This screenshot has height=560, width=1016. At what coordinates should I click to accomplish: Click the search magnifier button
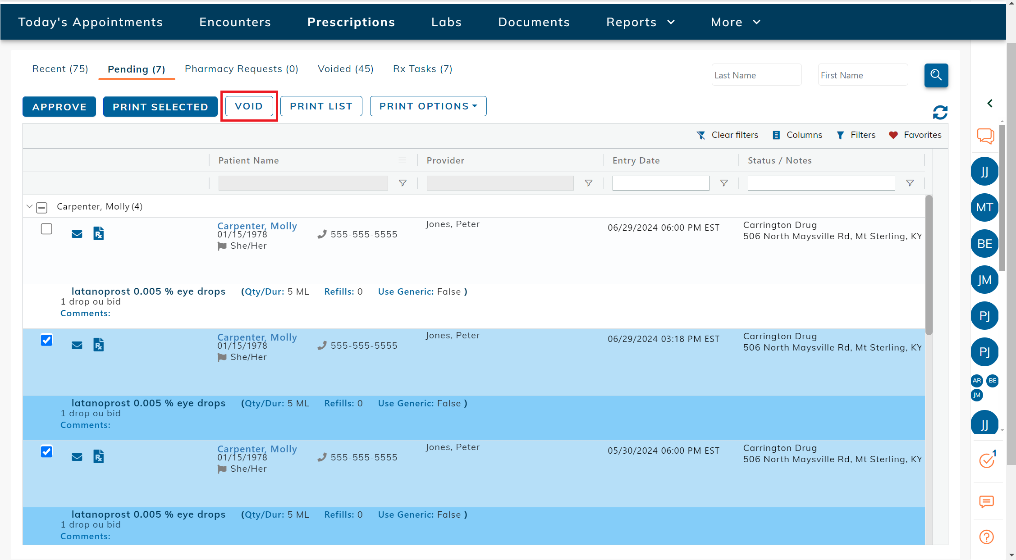(x=936, y=75)
